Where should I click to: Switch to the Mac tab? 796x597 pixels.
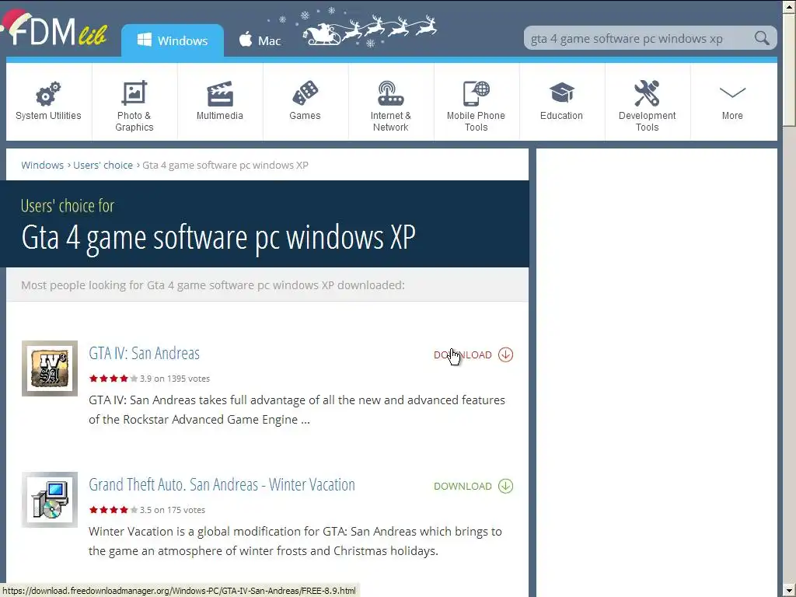(x=260, y=40)
